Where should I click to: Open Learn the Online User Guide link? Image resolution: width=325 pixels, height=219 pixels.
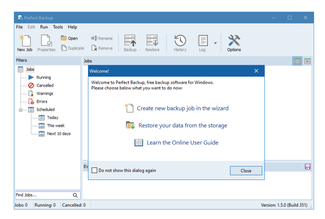182,143
